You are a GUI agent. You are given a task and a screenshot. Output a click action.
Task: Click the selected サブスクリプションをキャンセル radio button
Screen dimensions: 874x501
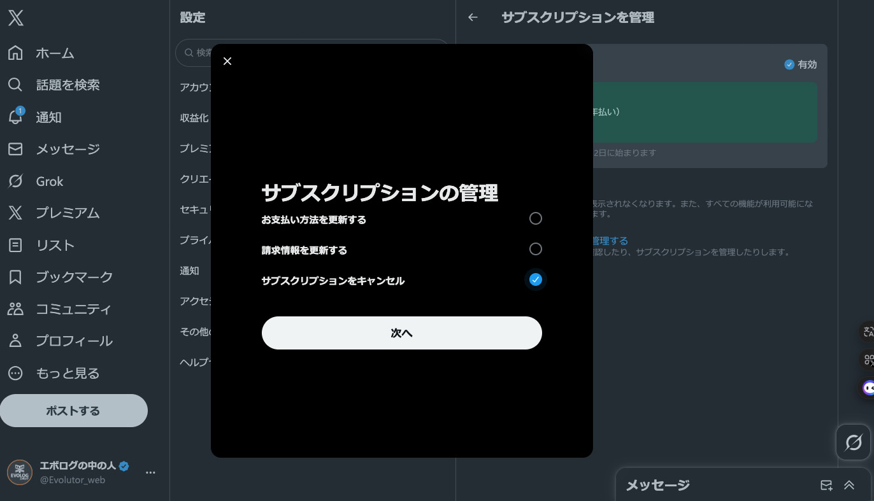tap(536, 279)
